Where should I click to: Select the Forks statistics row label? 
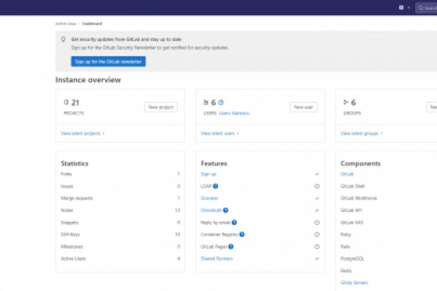pos(66,174)
